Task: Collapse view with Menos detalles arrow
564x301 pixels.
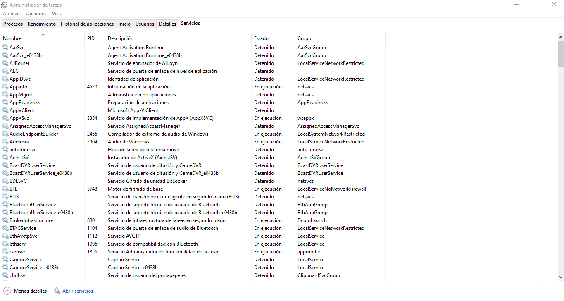Action: [7, 291]
